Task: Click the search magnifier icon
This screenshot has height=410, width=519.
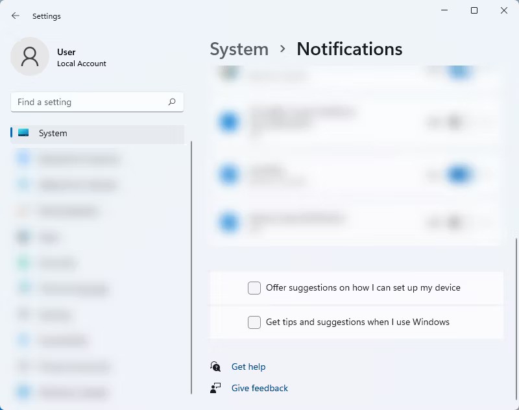Action: [172, 102]
